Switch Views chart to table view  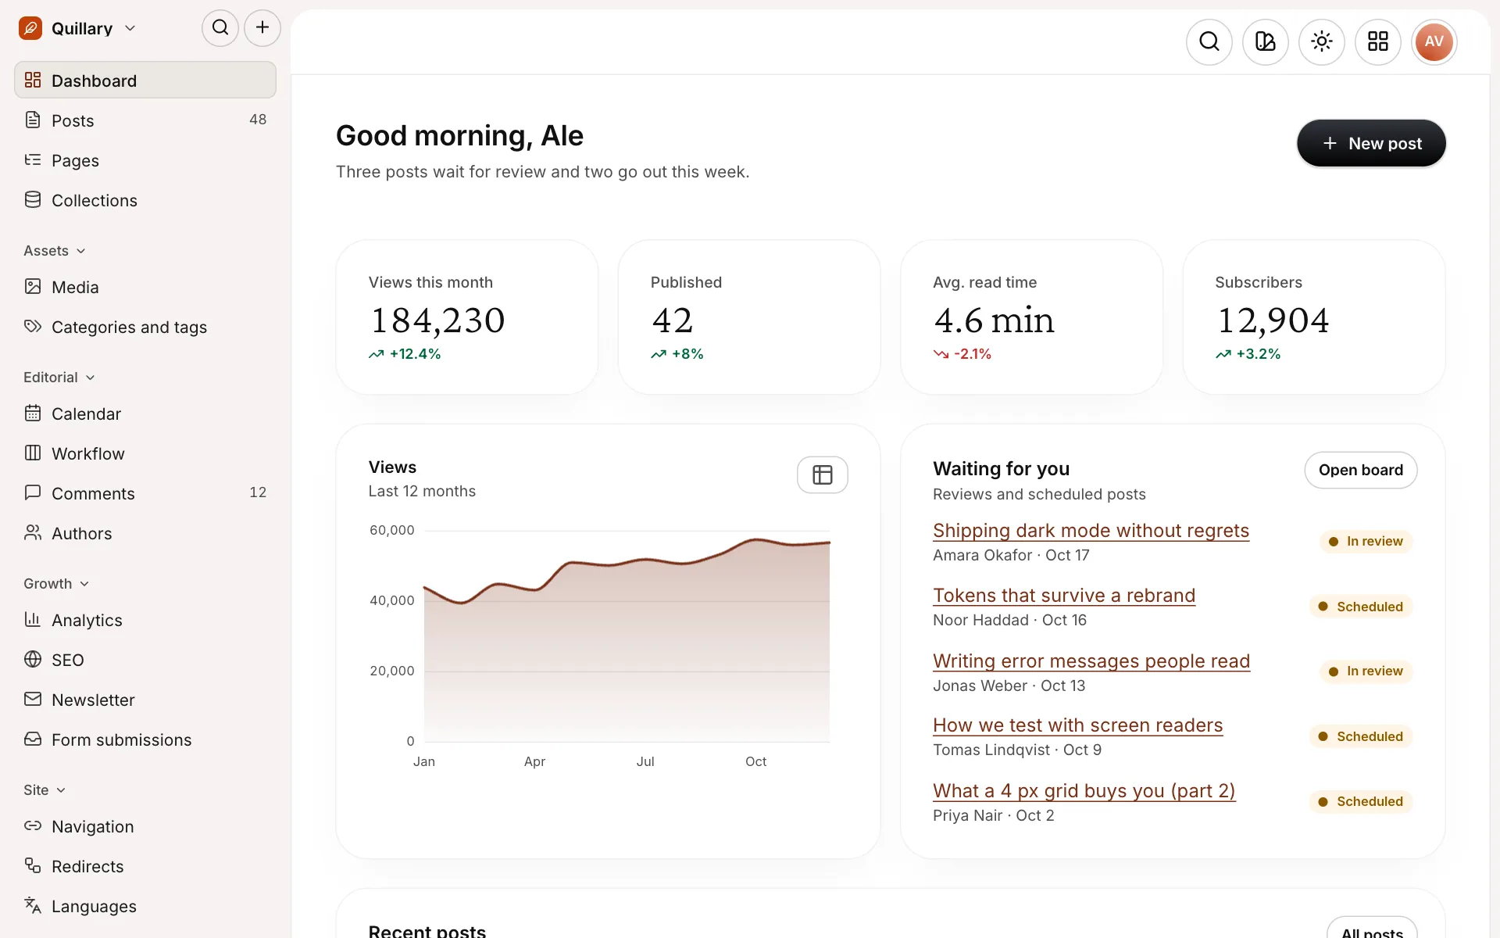pyautogui.click(x=823, y=474)
